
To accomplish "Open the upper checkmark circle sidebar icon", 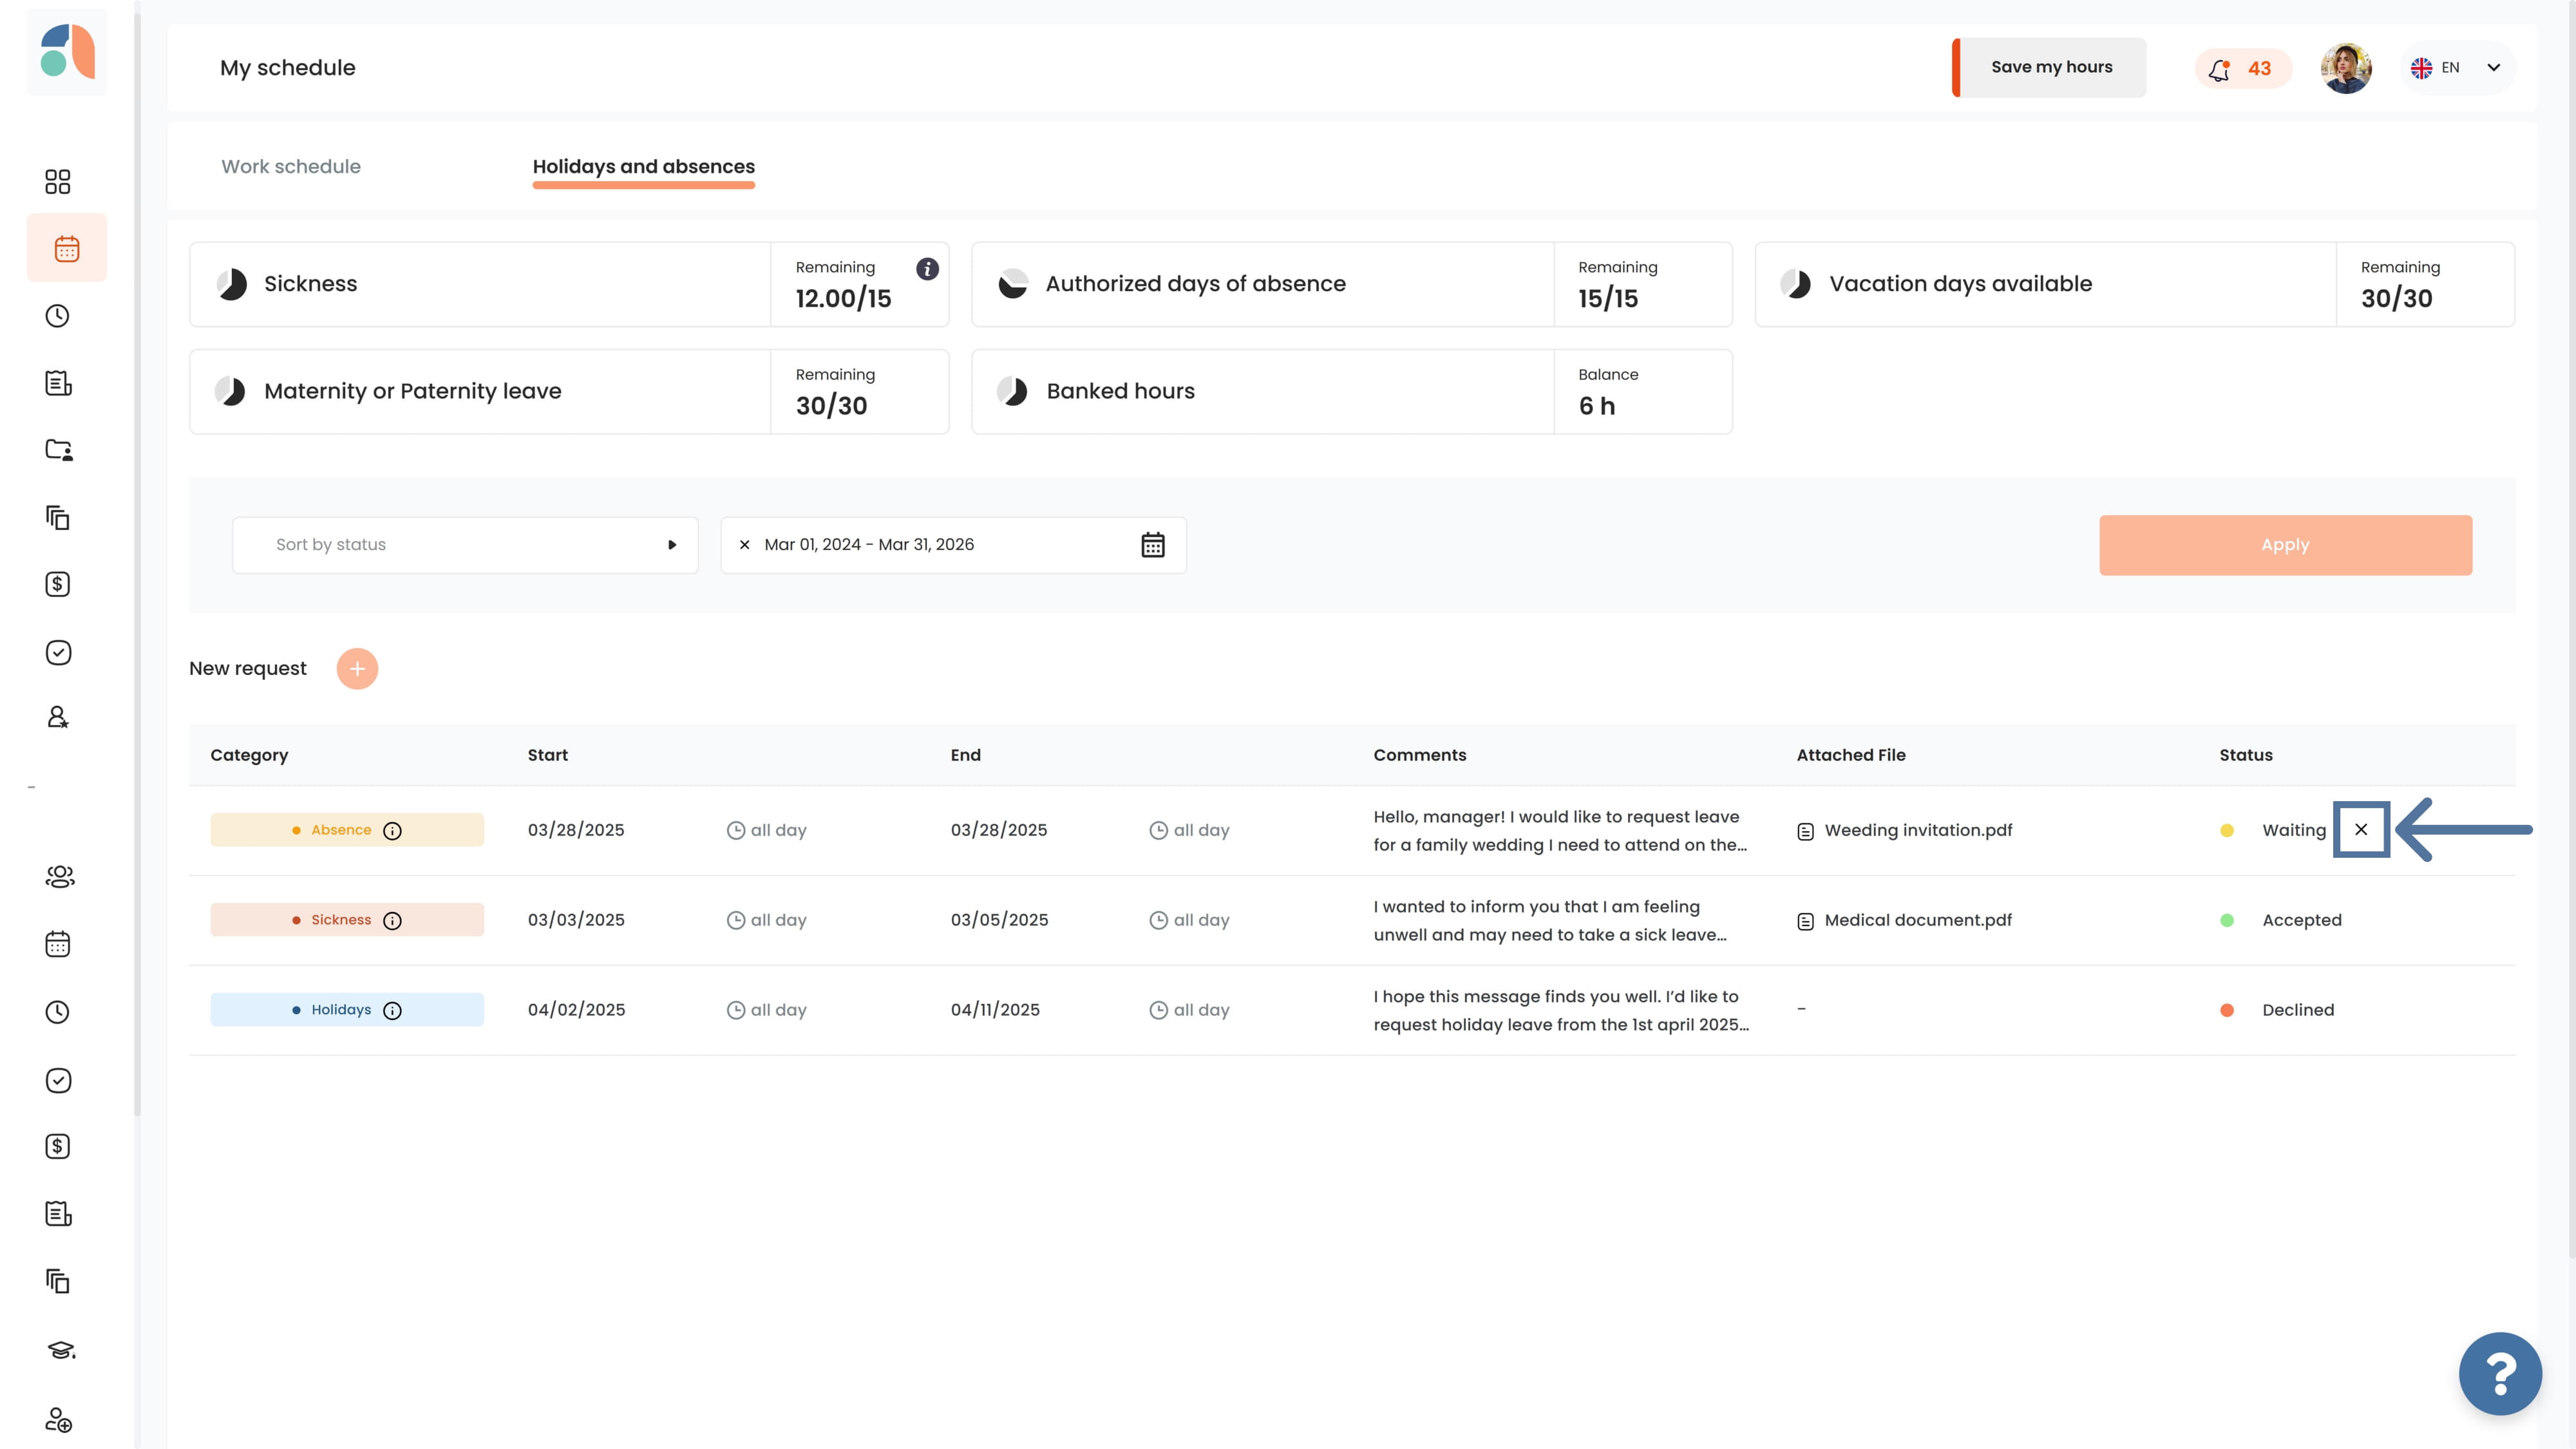I will tap(58, 652).
